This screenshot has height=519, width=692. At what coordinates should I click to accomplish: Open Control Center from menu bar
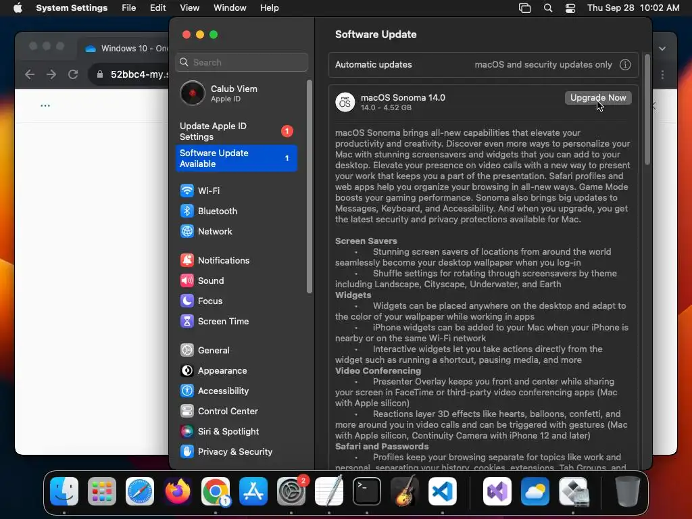coord(570,8)
